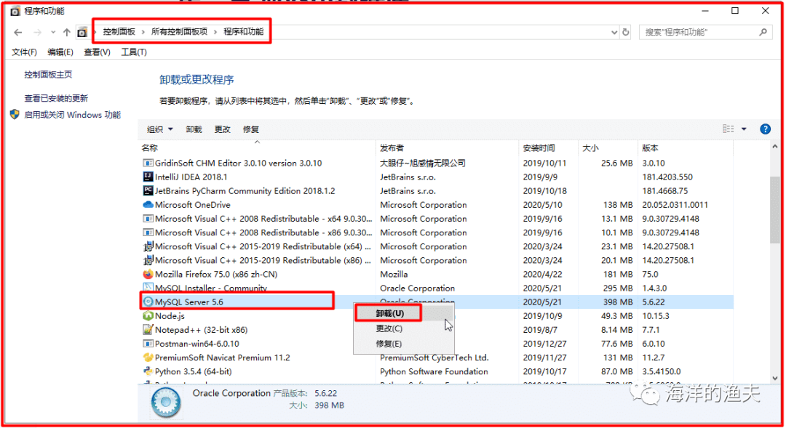Sort by 大小 column header

point(590,148)
